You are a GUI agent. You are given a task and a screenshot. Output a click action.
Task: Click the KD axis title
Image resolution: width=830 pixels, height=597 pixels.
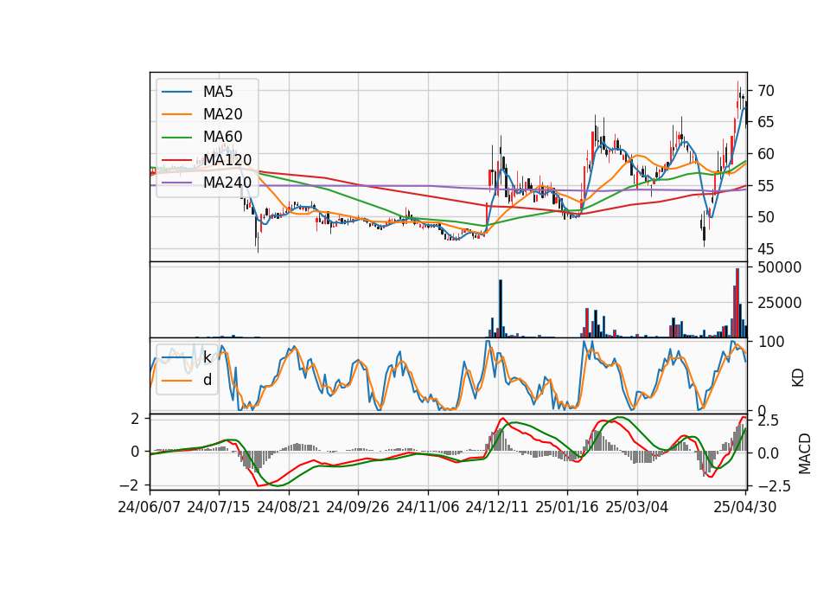click(x=798, y=378)
